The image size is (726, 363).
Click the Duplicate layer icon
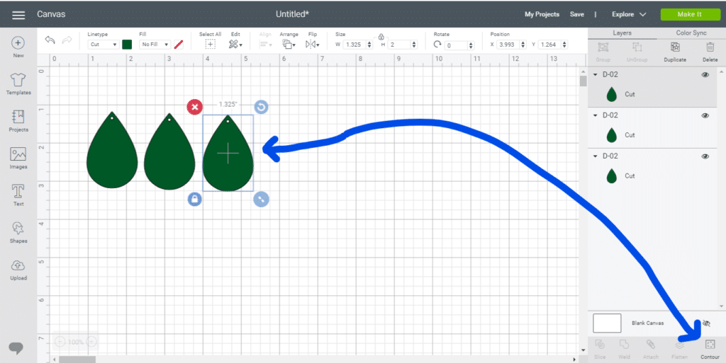(x=675, y=47)
